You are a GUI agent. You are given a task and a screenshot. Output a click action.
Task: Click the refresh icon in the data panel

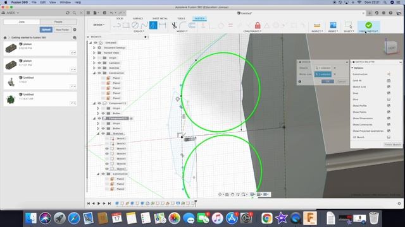68,13
